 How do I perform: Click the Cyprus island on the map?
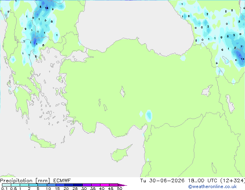(120, 154)
